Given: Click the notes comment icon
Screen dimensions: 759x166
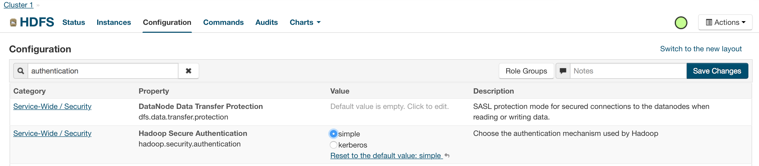Looking at the screenshot, I should click(563, 71).
